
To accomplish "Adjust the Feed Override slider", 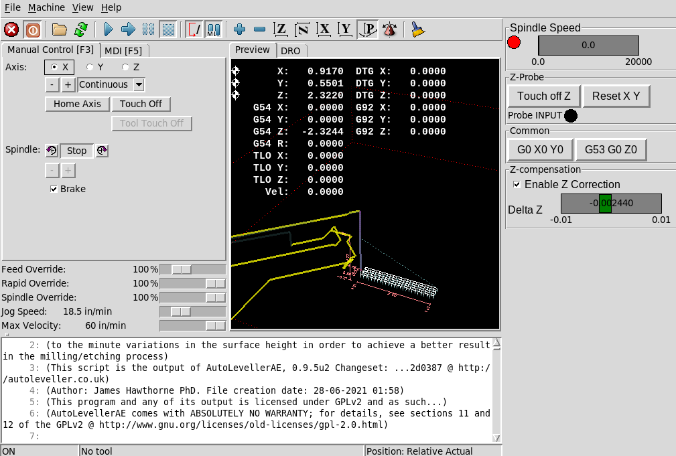I will click(181, 269).
